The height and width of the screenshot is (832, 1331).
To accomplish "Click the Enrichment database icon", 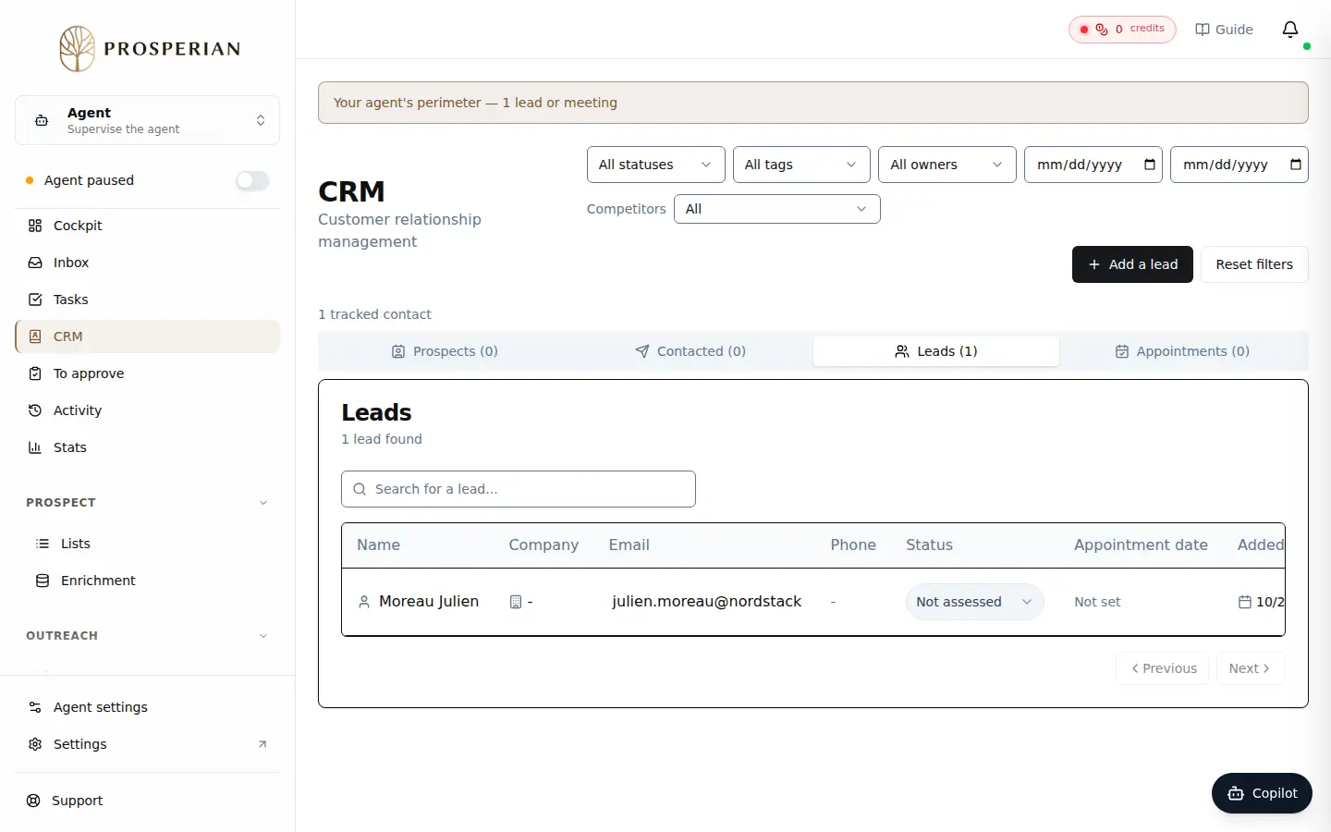I will [43, 581].
